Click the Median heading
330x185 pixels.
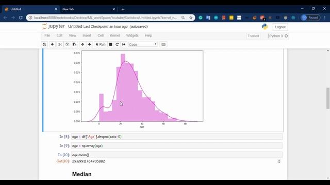pos(81,174)
